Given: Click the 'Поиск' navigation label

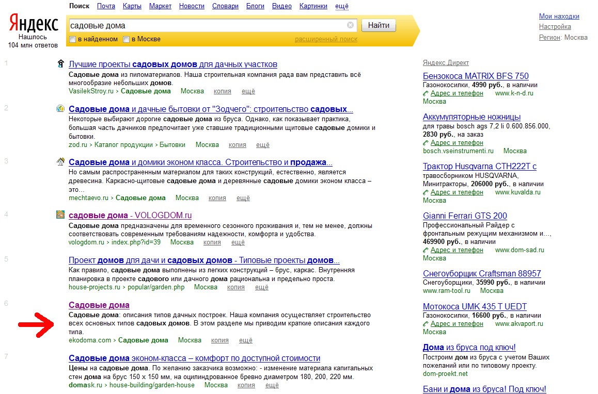Looking at the screenshot, I should [x=80, y=6].
